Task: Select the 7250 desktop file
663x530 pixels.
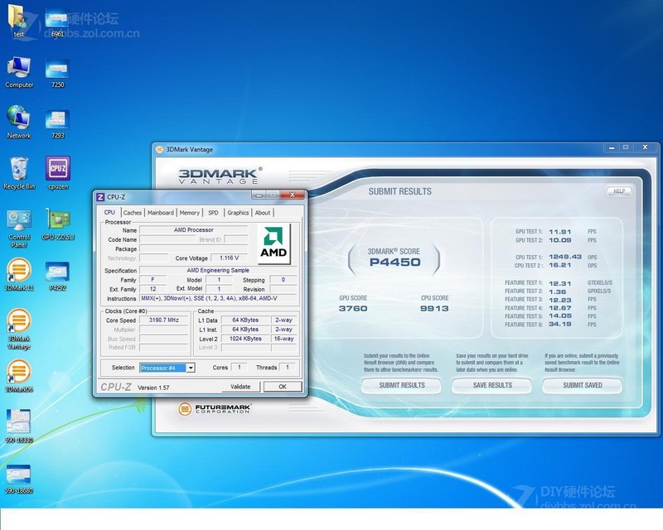Action: (57, 73)
